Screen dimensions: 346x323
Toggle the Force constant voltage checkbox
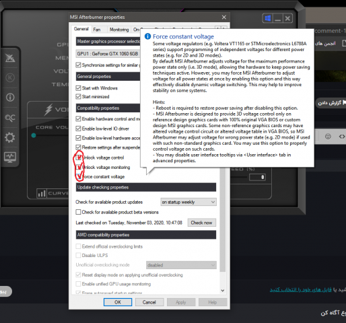click(x=78, y=176)
